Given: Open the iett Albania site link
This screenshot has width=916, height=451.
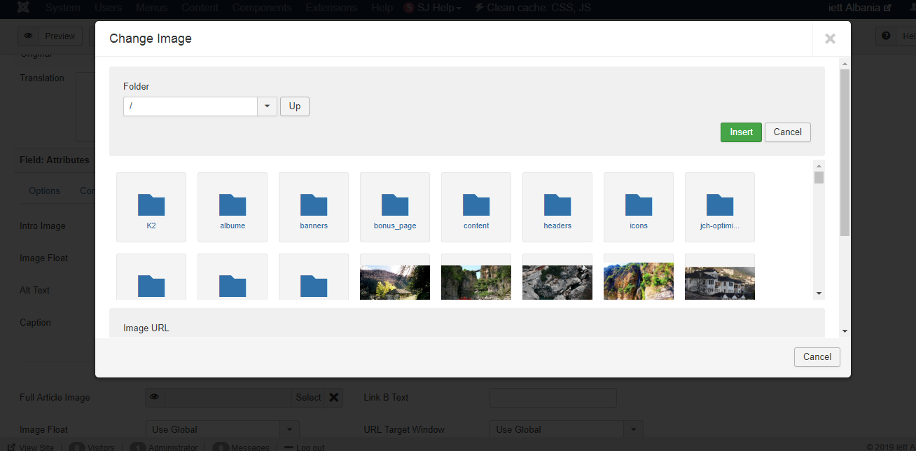Looking at the screenshot, I should point(859,8).
